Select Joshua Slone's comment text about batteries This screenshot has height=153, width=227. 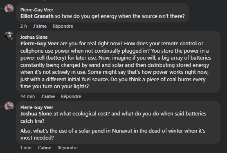[x=116, y=65]
